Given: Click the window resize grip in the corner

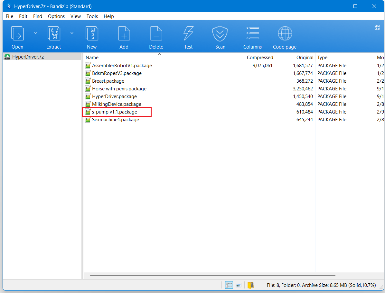Looking at the screenshot, I should [381, 287].
